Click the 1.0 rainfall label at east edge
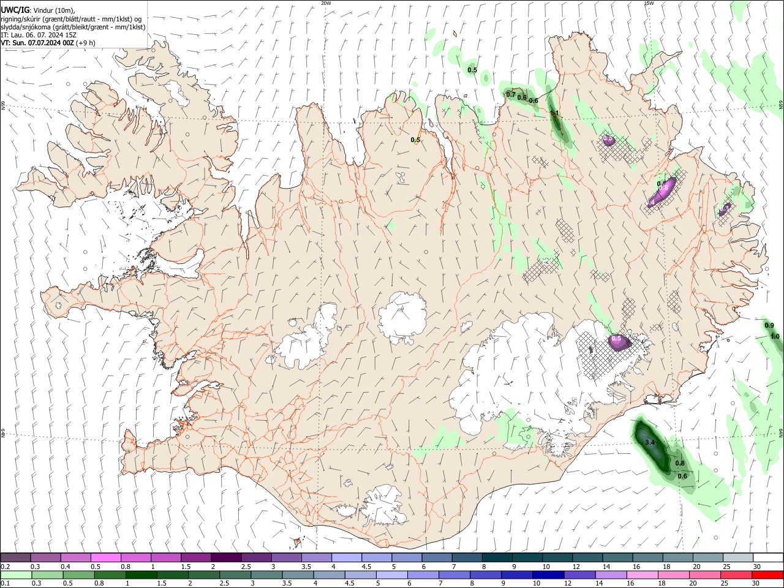Viewport: 784px width, 588px height. [775, 336]
